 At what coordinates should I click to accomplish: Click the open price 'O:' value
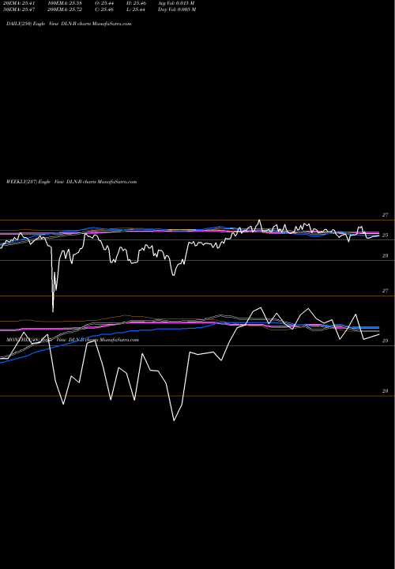[x=104, y=3]
